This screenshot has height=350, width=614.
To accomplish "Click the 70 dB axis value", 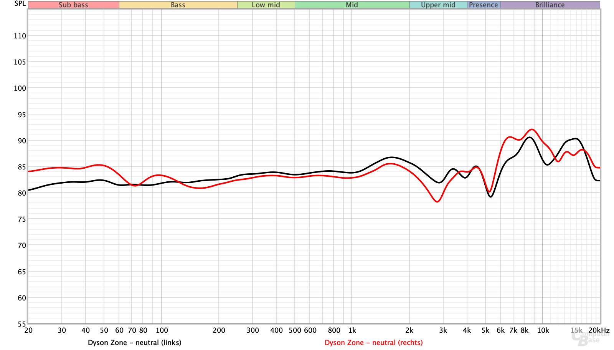I will [22, 245].
